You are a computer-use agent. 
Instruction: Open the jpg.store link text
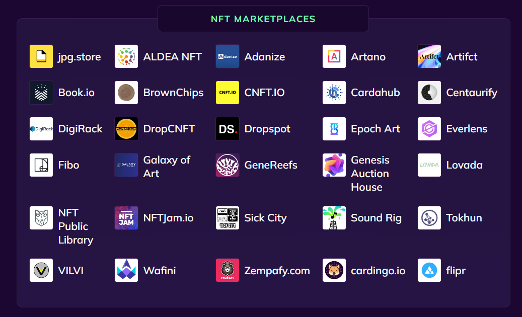point(80,57)
